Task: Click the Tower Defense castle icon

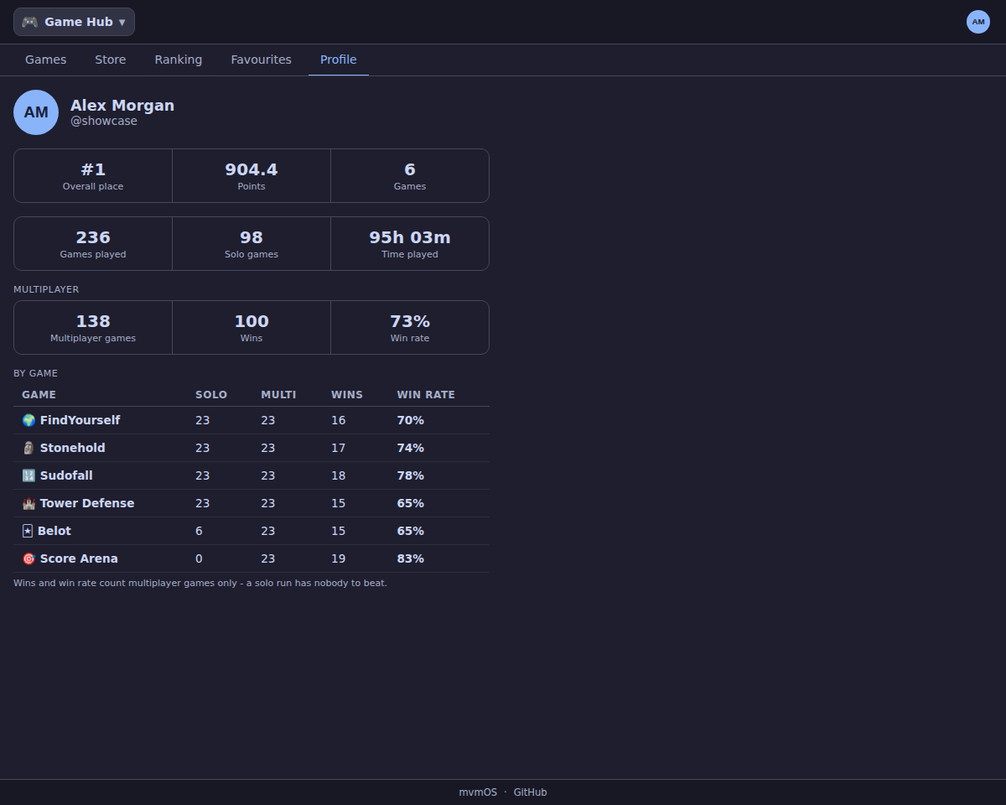Action: coord(29,503)
